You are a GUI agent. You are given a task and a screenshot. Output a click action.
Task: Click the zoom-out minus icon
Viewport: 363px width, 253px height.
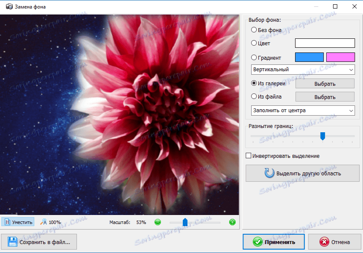point(158,222)
